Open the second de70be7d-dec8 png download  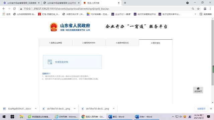click(x=96, y=109)
